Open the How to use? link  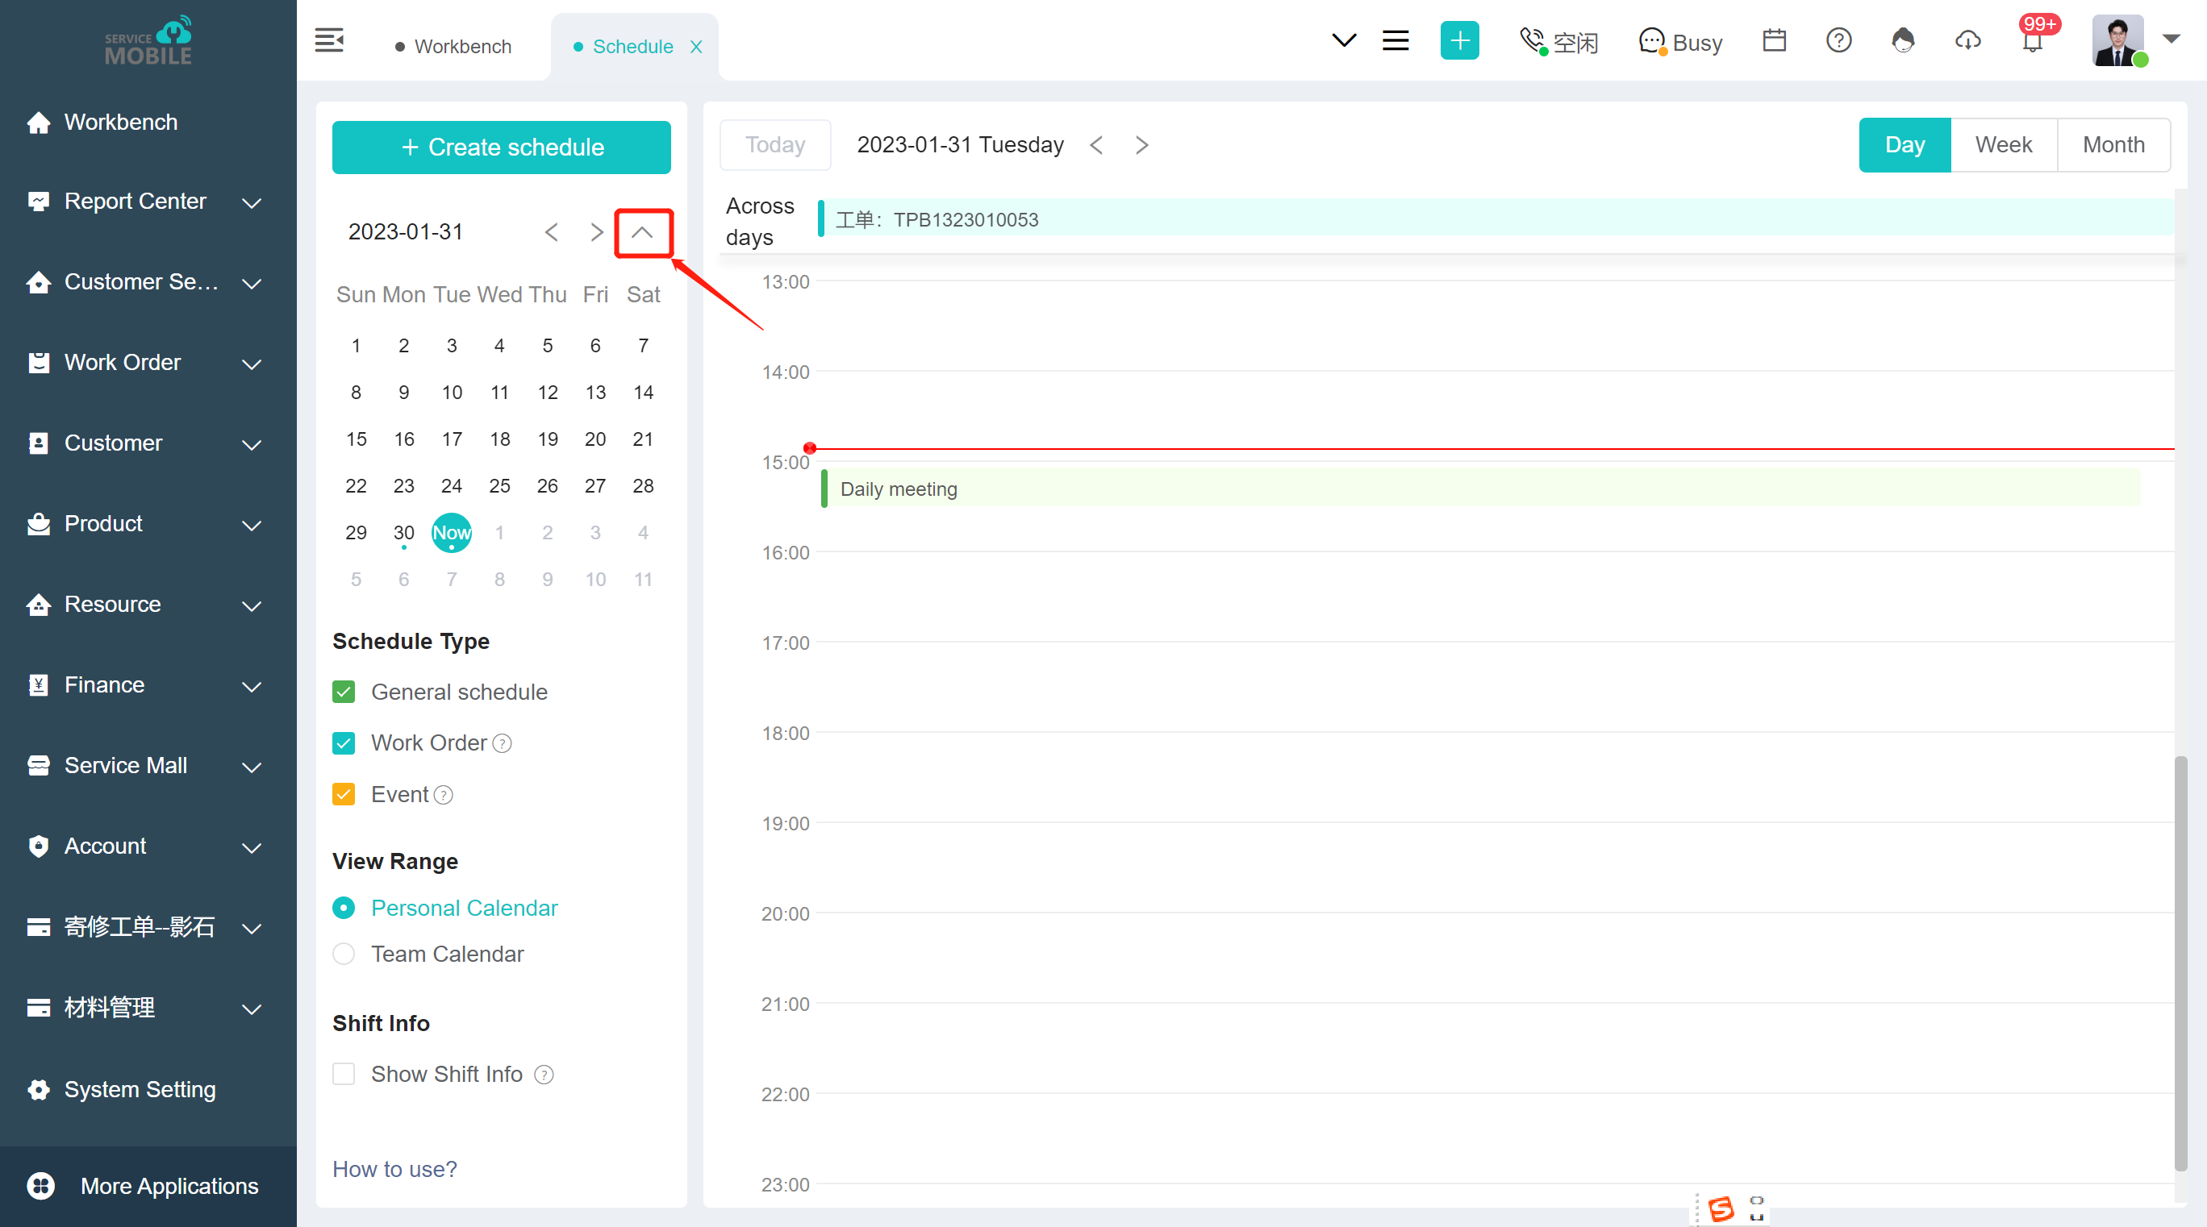(x=394, y=1169)
